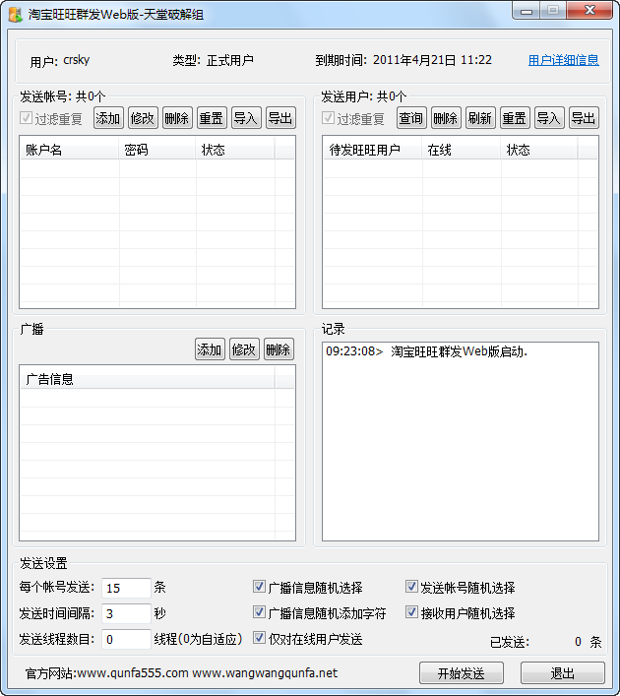Select the 状态 header in users list

[x=539, y=150]
